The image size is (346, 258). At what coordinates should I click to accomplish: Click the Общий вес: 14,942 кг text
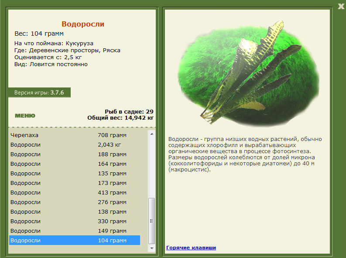coord(120,117)
